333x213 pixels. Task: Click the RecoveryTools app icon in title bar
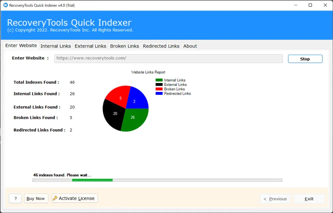coord(6,5)
